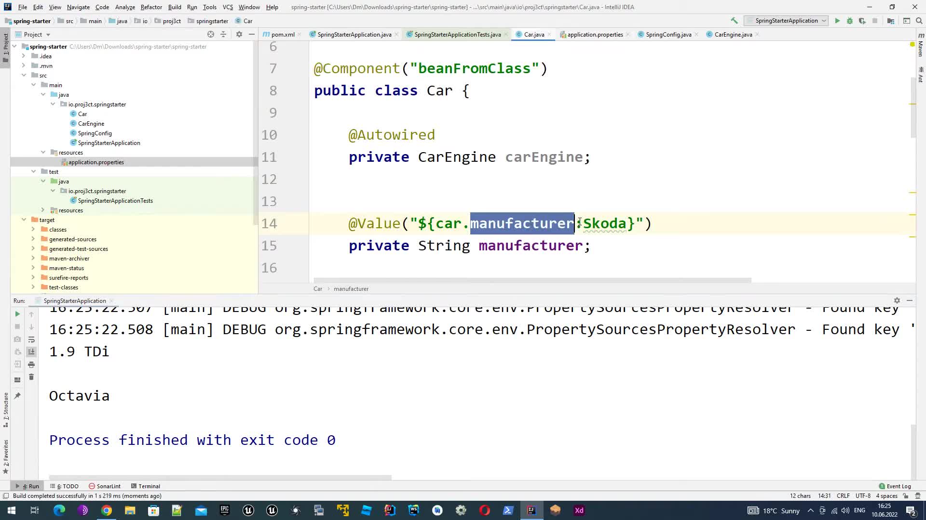Screen dimensions: 926x520
Task: Collapse all in the Project panel
Action: (223, 34)
